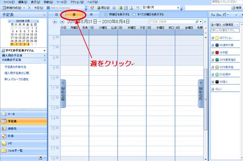The height and width of the screenshot is (161, 243).
Task: Click the print preview toolbar icon
Action: [x=131, y=8]
